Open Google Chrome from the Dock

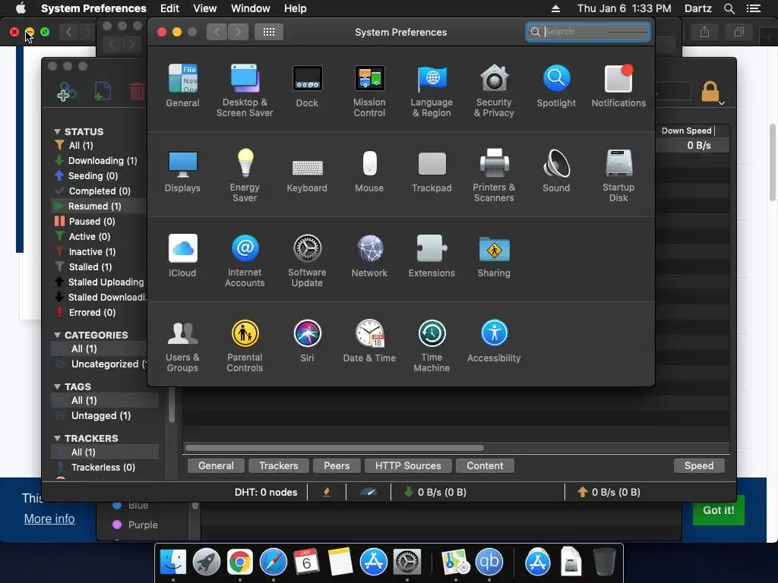click(x=239, y=563)
